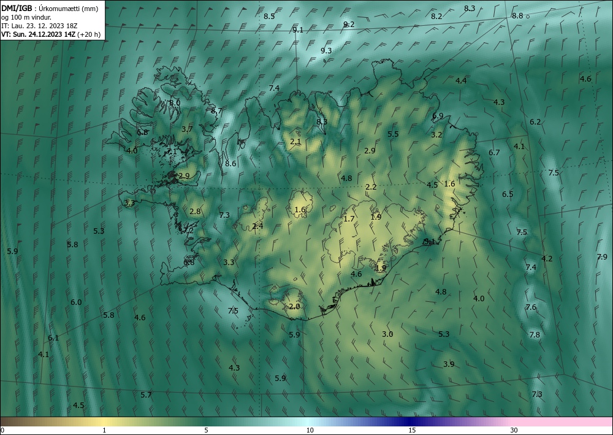
Task: Click the map value 6.9
Action: 438,116
